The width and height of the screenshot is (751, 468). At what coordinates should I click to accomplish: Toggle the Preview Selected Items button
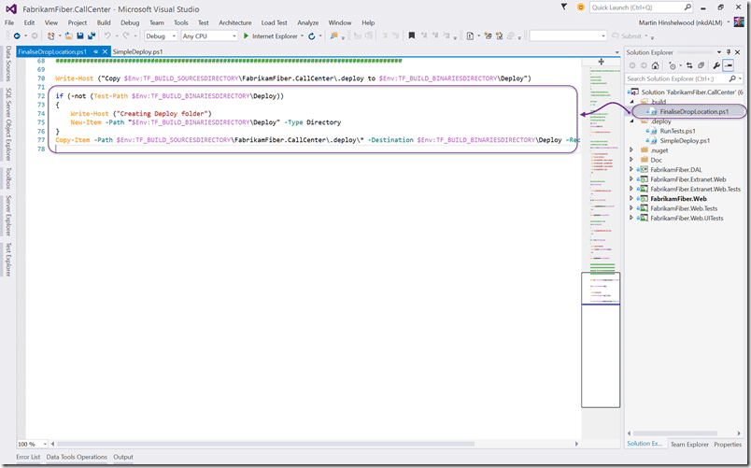tap(729, 65)
